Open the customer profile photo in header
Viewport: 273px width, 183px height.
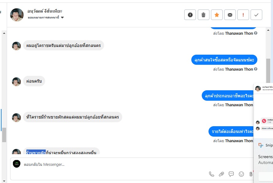(x=17, y=15)
